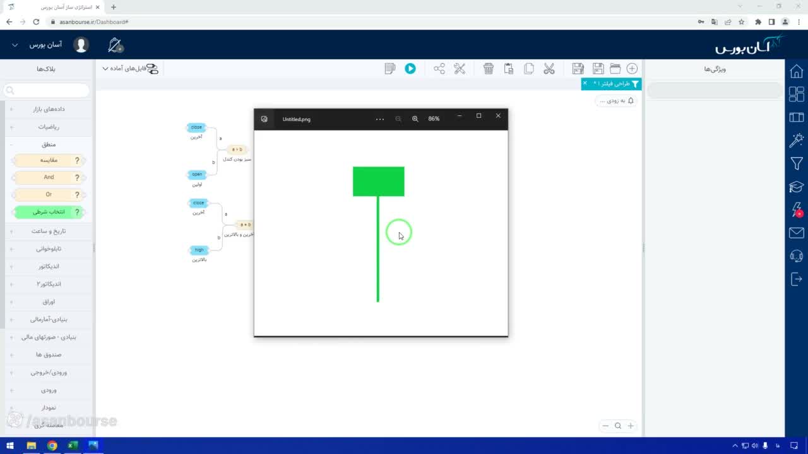Click the share icon in the toolbar
The image size is (808, 454).
tap(439, 68)
